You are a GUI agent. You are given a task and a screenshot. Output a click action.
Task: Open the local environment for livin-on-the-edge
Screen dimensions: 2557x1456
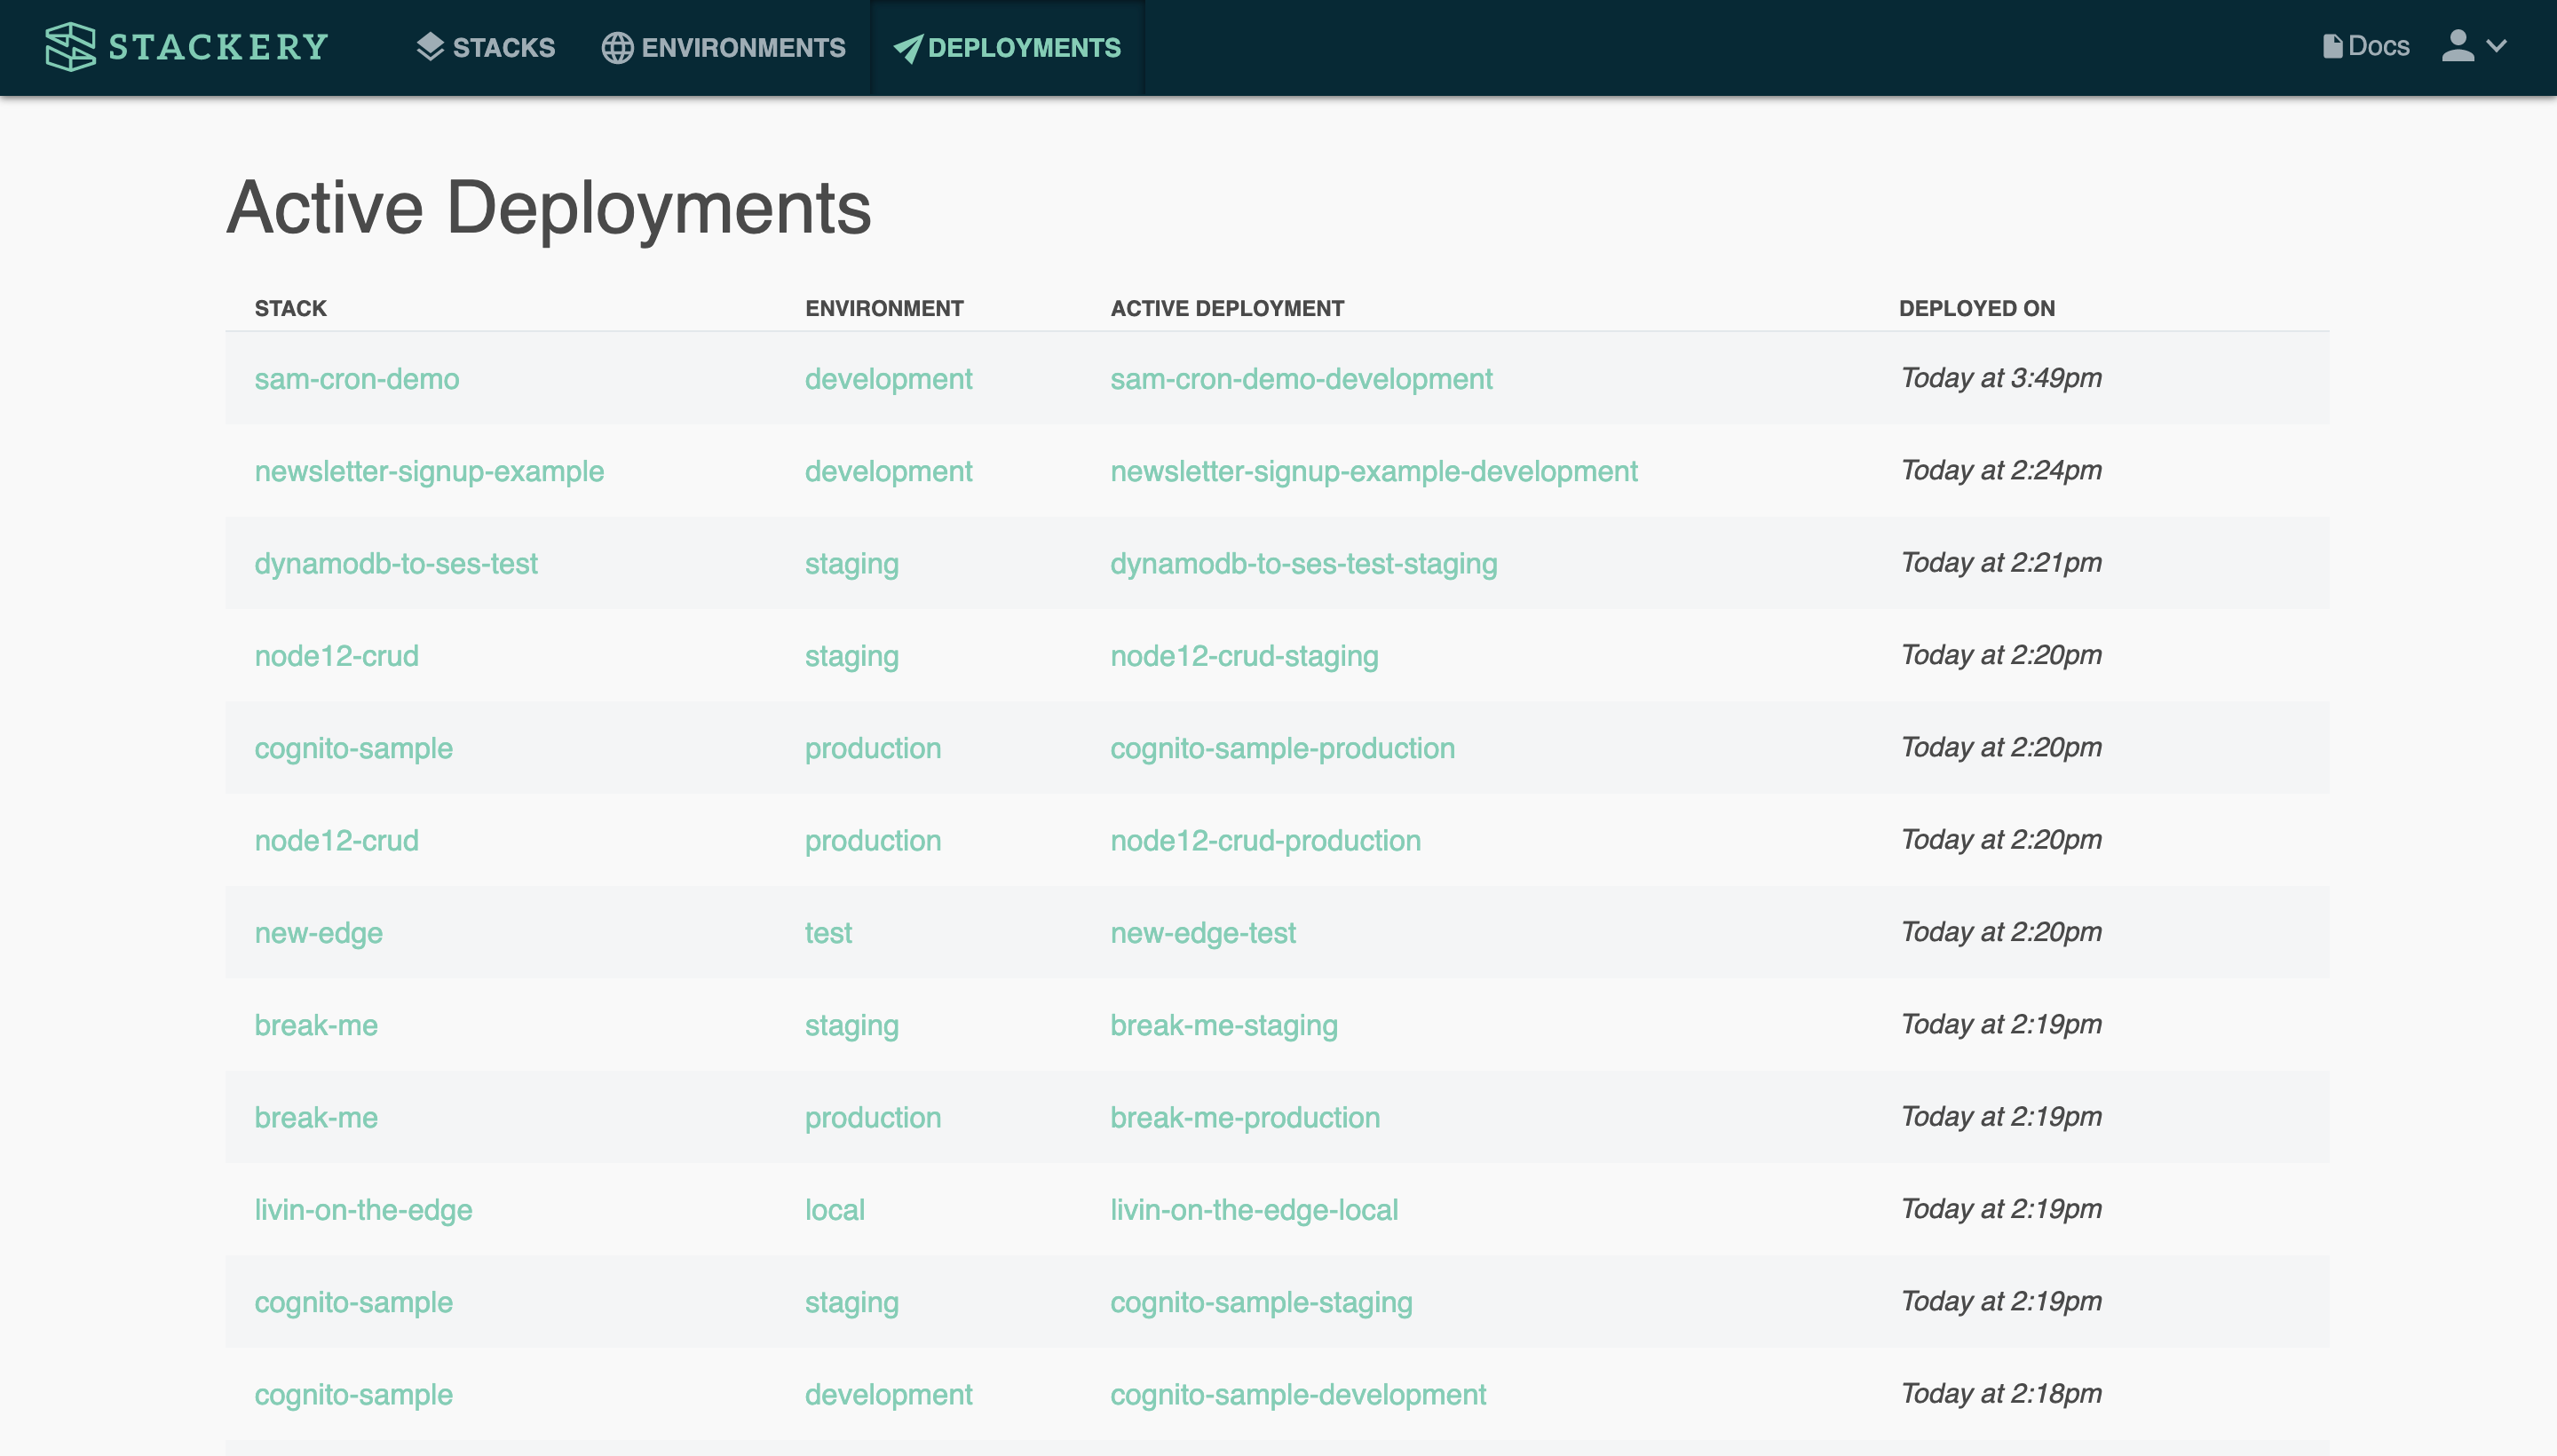click(834, 1209)
